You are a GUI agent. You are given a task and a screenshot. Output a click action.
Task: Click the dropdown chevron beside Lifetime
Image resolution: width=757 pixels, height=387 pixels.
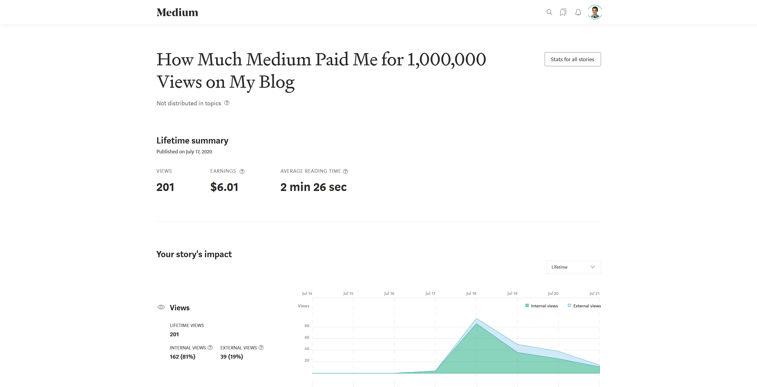(x=592, y=267)
